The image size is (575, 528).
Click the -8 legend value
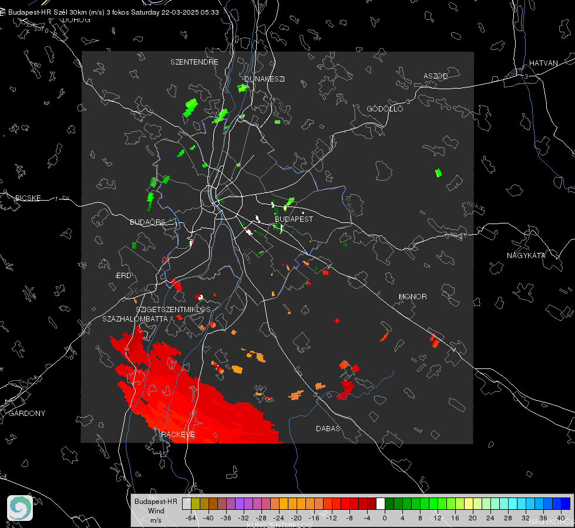tap(349, 518)
